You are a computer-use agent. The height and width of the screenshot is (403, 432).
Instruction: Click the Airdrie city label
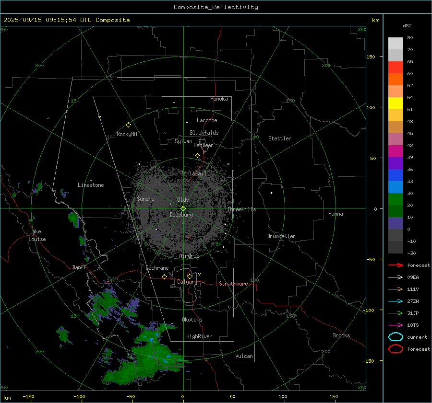click(x=189, y=256)
